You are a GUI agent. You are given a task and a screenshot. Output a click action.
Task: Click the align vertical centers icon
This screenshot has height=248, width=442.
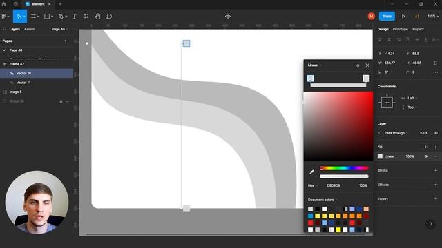tap(417, 40)
